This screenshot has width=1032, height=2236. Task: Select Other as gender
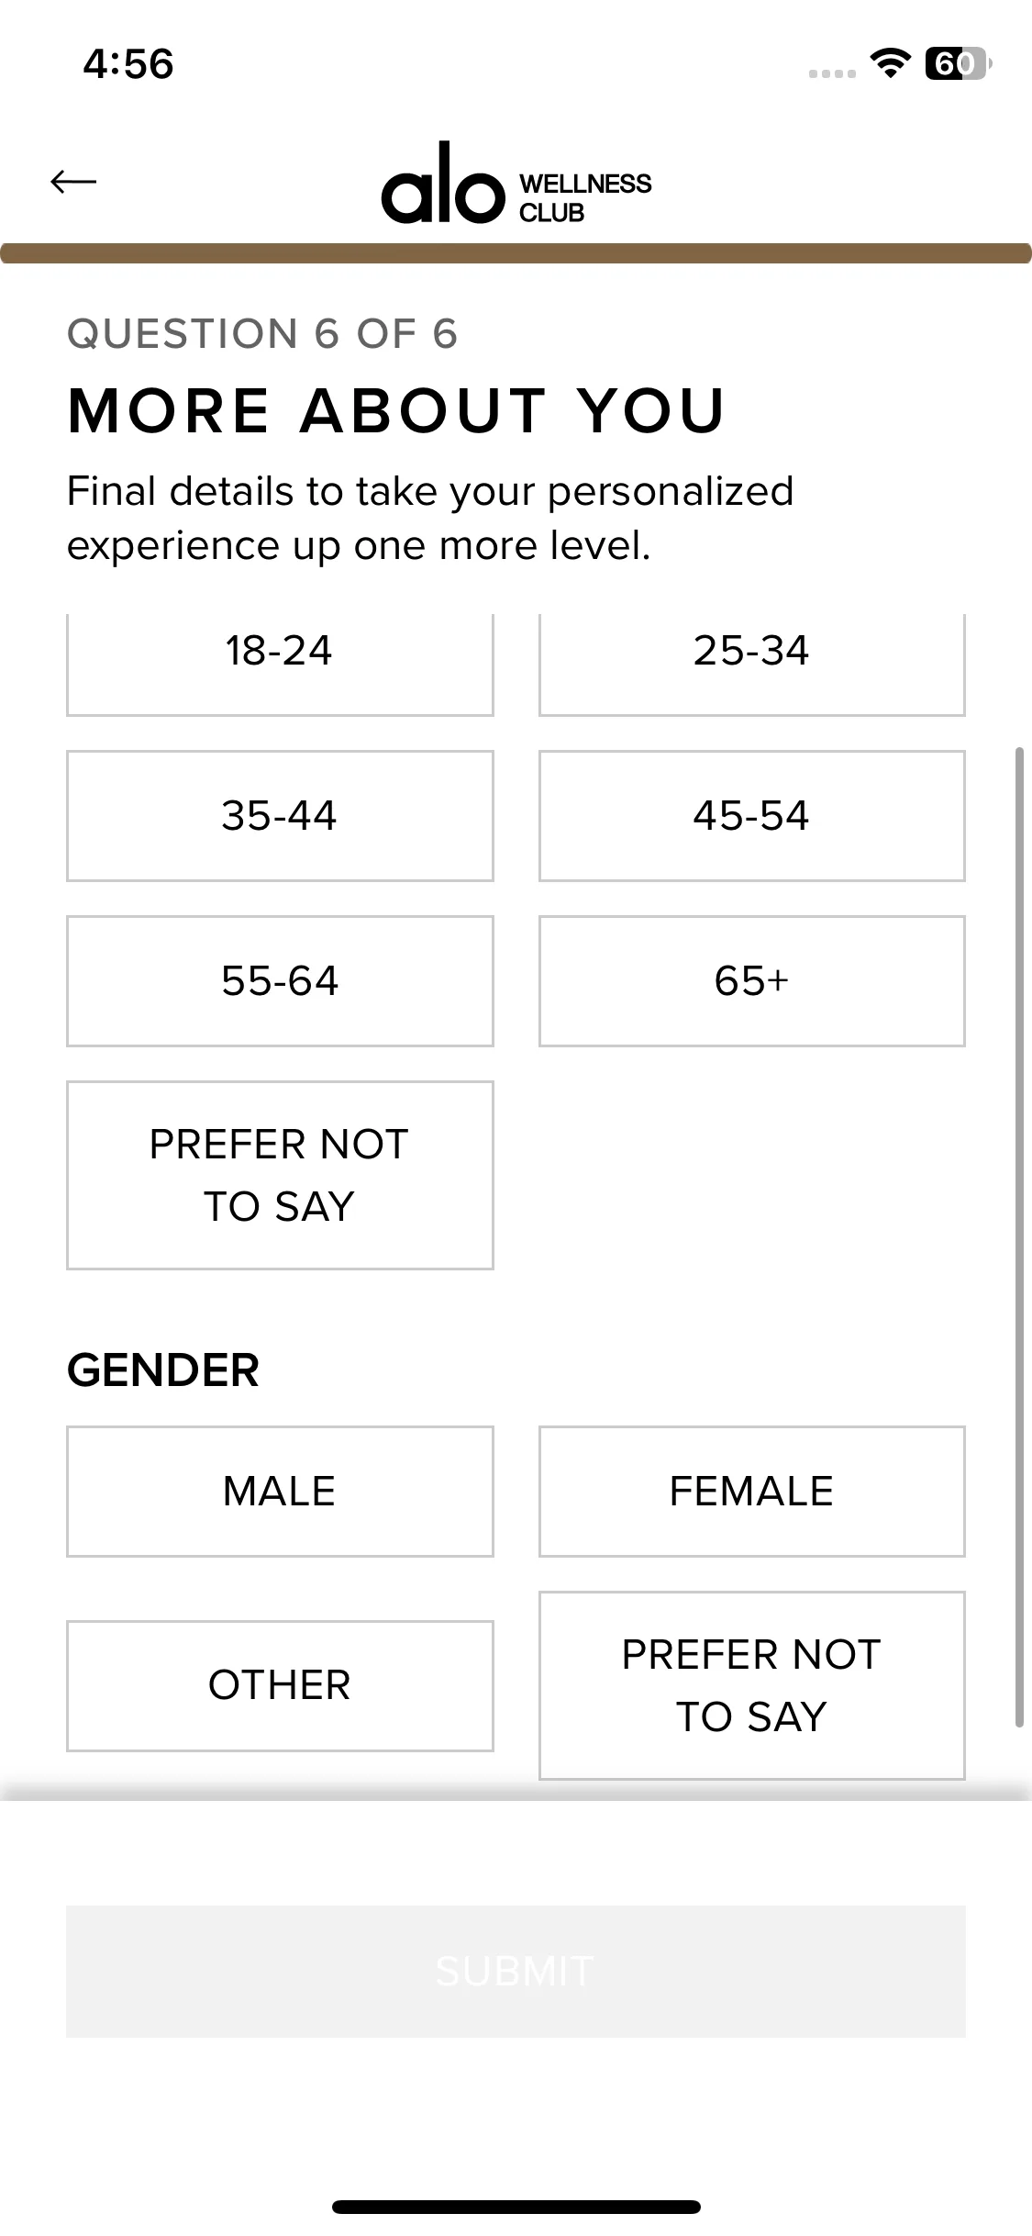[280, 1685]
